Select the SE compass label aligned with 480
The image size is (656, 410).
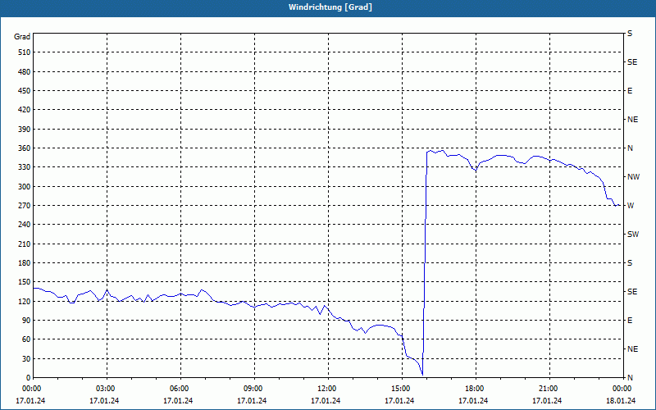pyautogui.click(x=632, y=62)
